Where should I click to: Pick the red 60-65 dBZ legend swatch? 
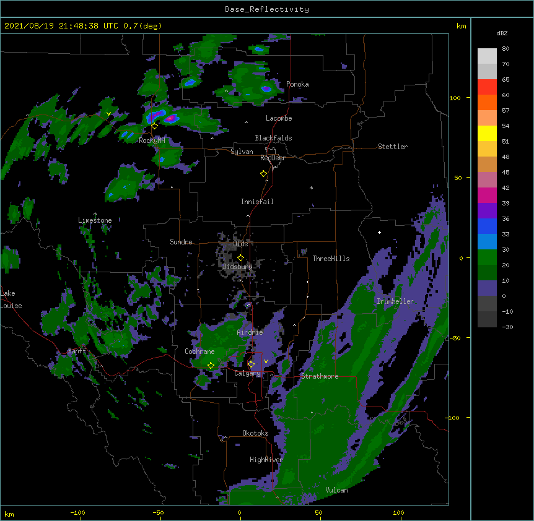point(487,87)
